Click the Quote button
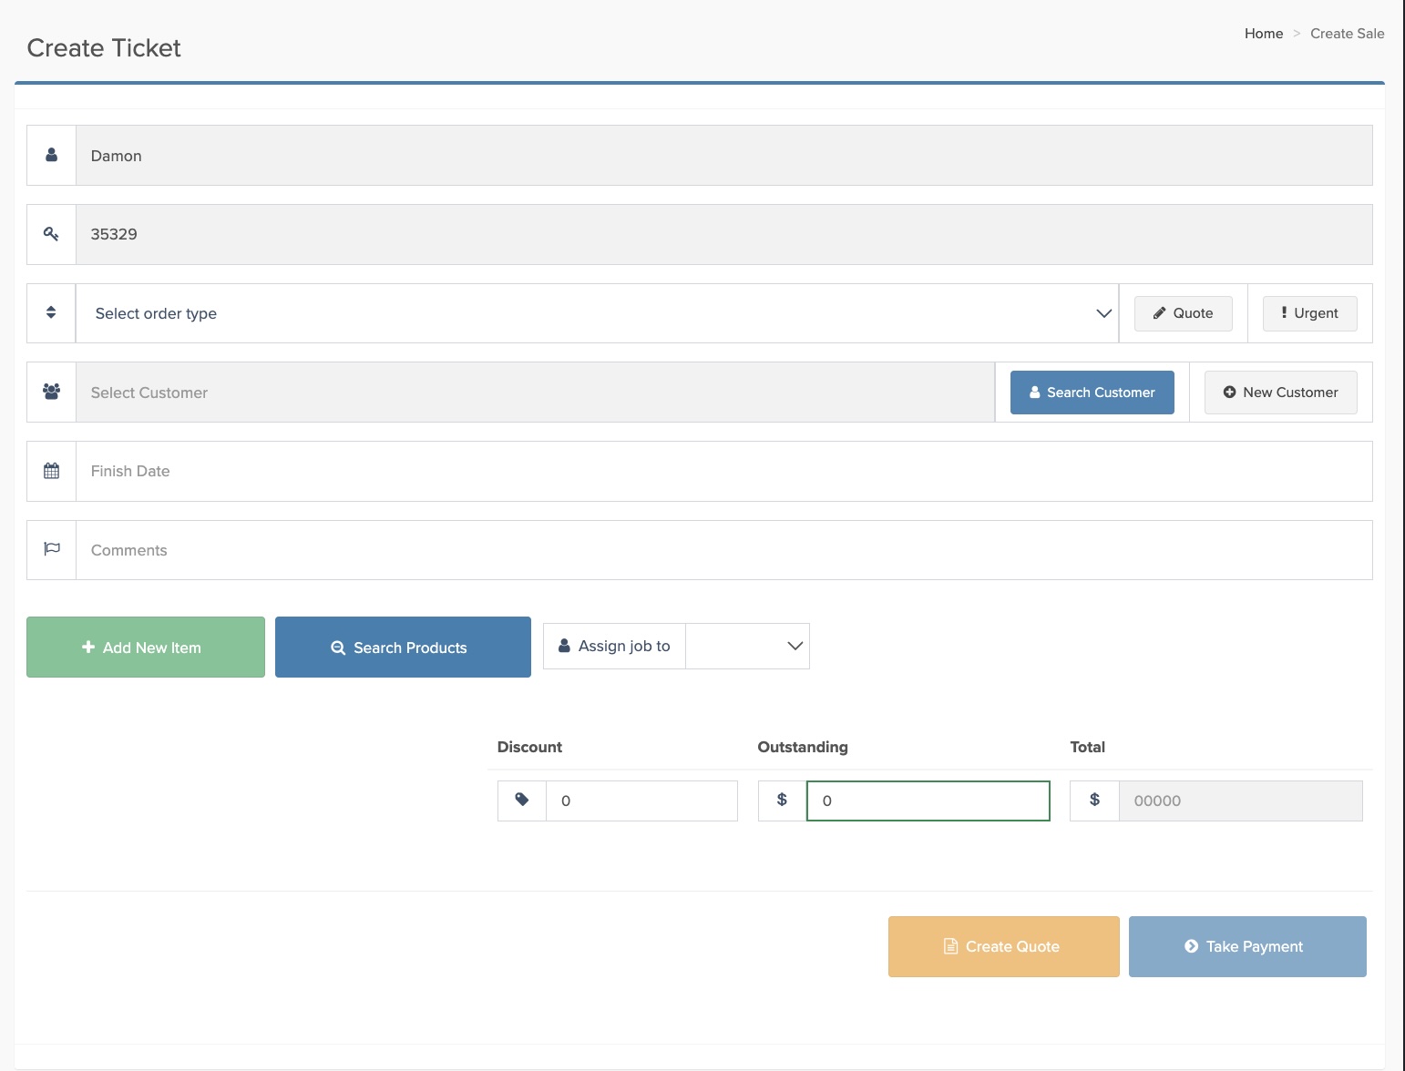The width and height of the screenshot is (1405, 1071). (x=1184, y=313)
